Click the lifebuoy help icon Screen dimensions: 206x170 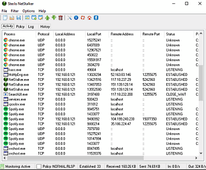click(83, 18)
